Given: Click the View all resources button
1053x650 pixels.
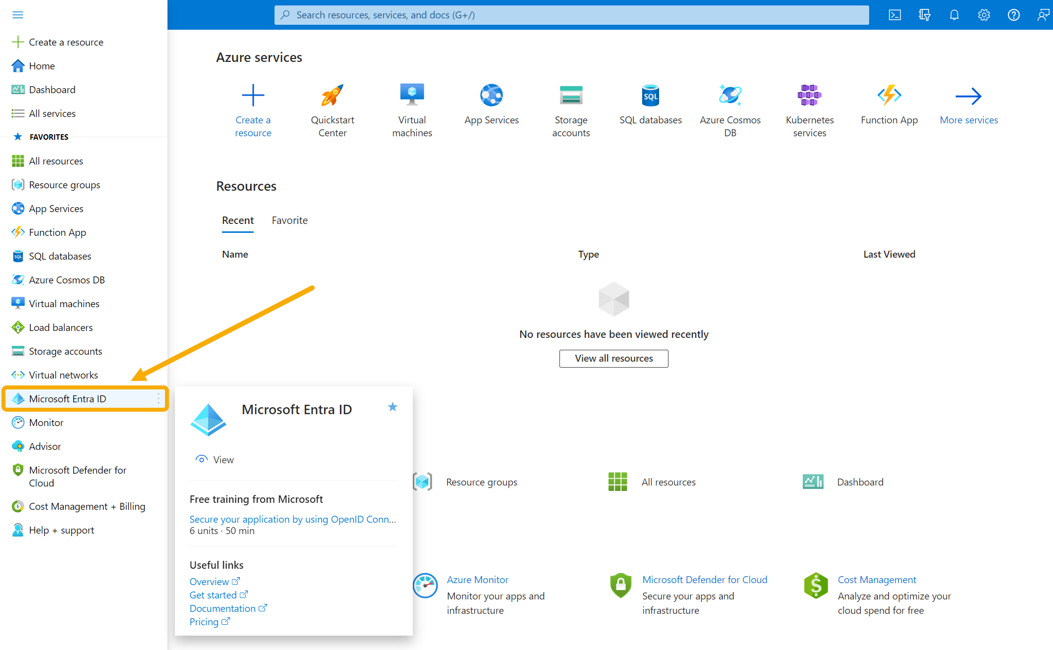Looking at the screenshot, I should (613, 358).
